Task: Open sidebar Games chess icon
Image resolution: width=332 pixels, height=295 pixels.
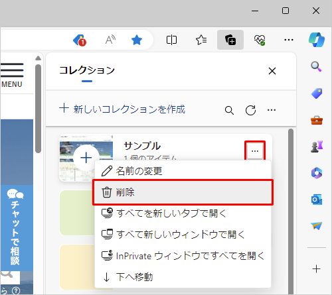Action: tap(317, 147)
